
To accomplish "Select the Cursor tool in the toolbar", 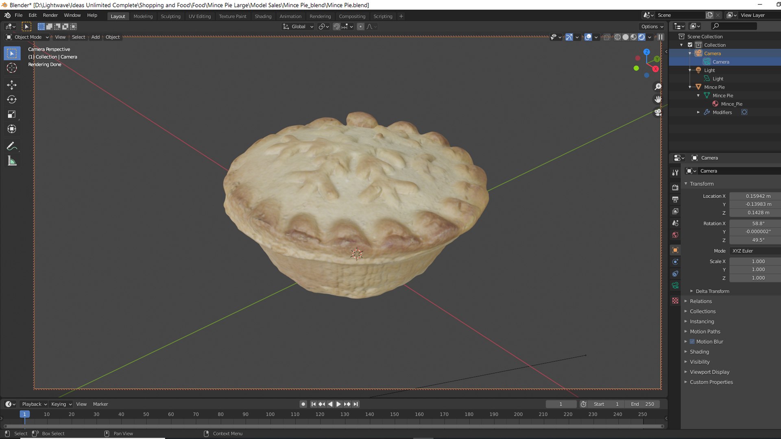I will 12,68.
